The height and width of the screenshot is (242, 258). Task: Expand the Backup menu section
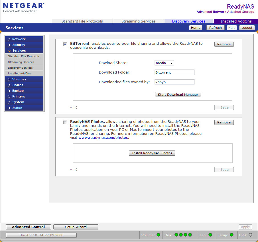coord(24,91)
